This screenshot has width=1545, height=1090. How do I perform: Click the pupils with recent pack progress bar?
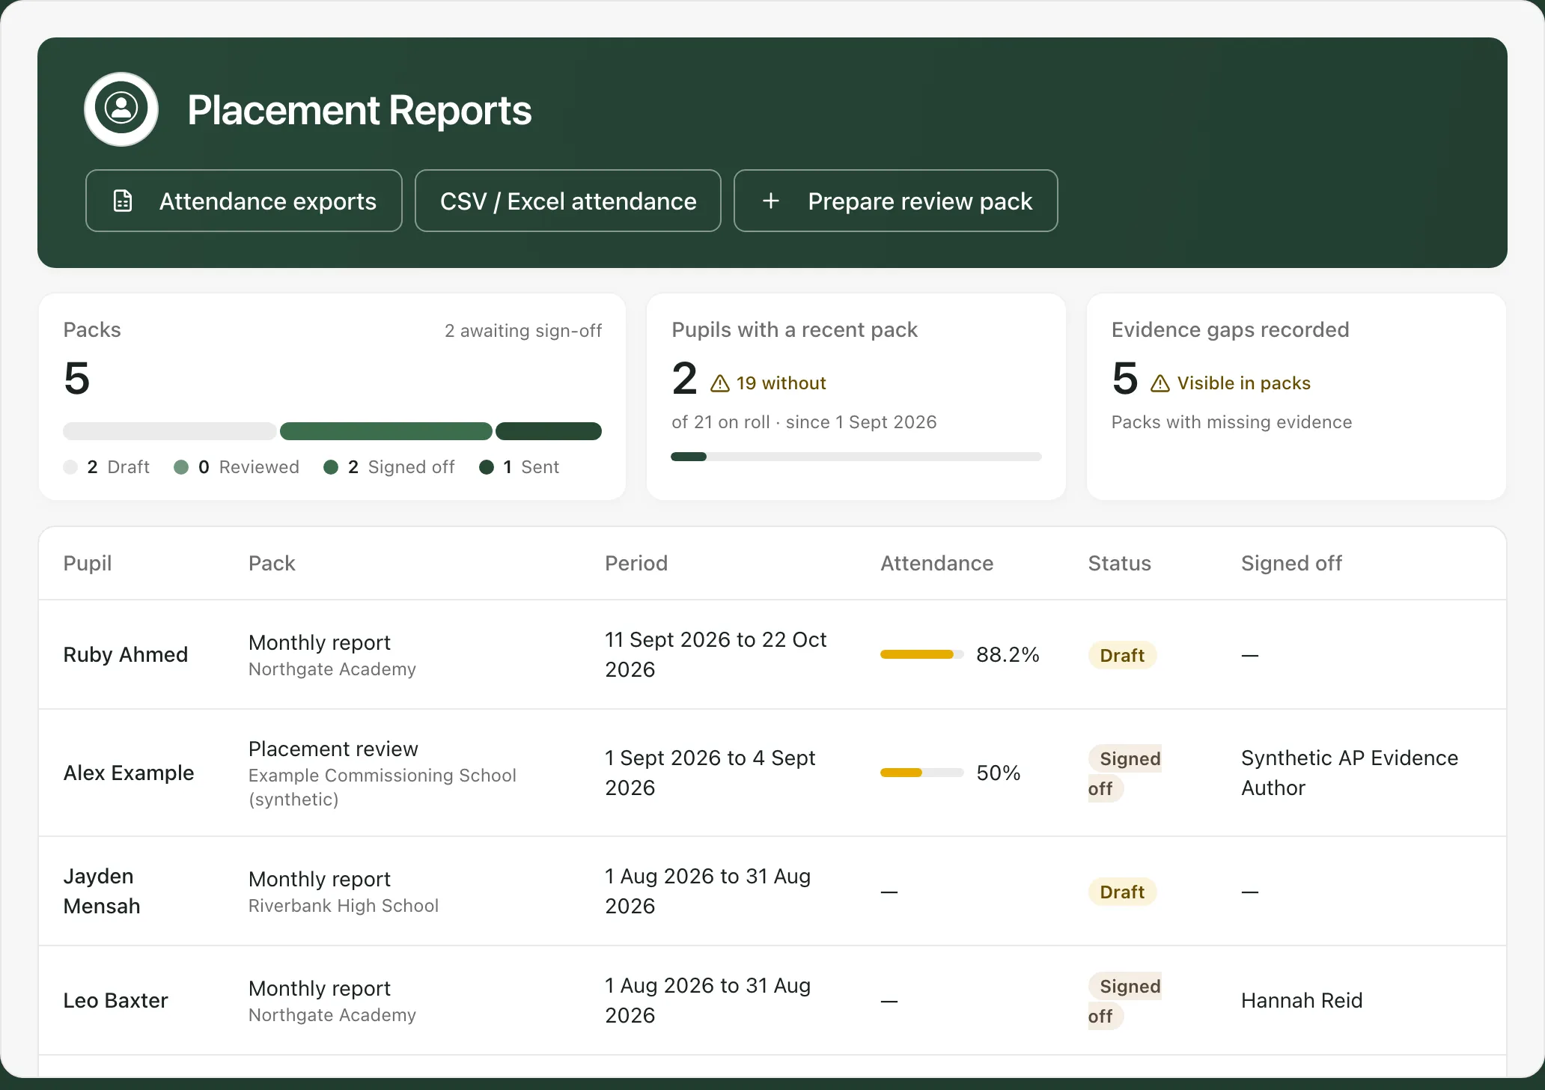click(856, 457)
